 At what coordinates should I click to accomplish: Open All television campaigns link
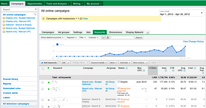16,104
